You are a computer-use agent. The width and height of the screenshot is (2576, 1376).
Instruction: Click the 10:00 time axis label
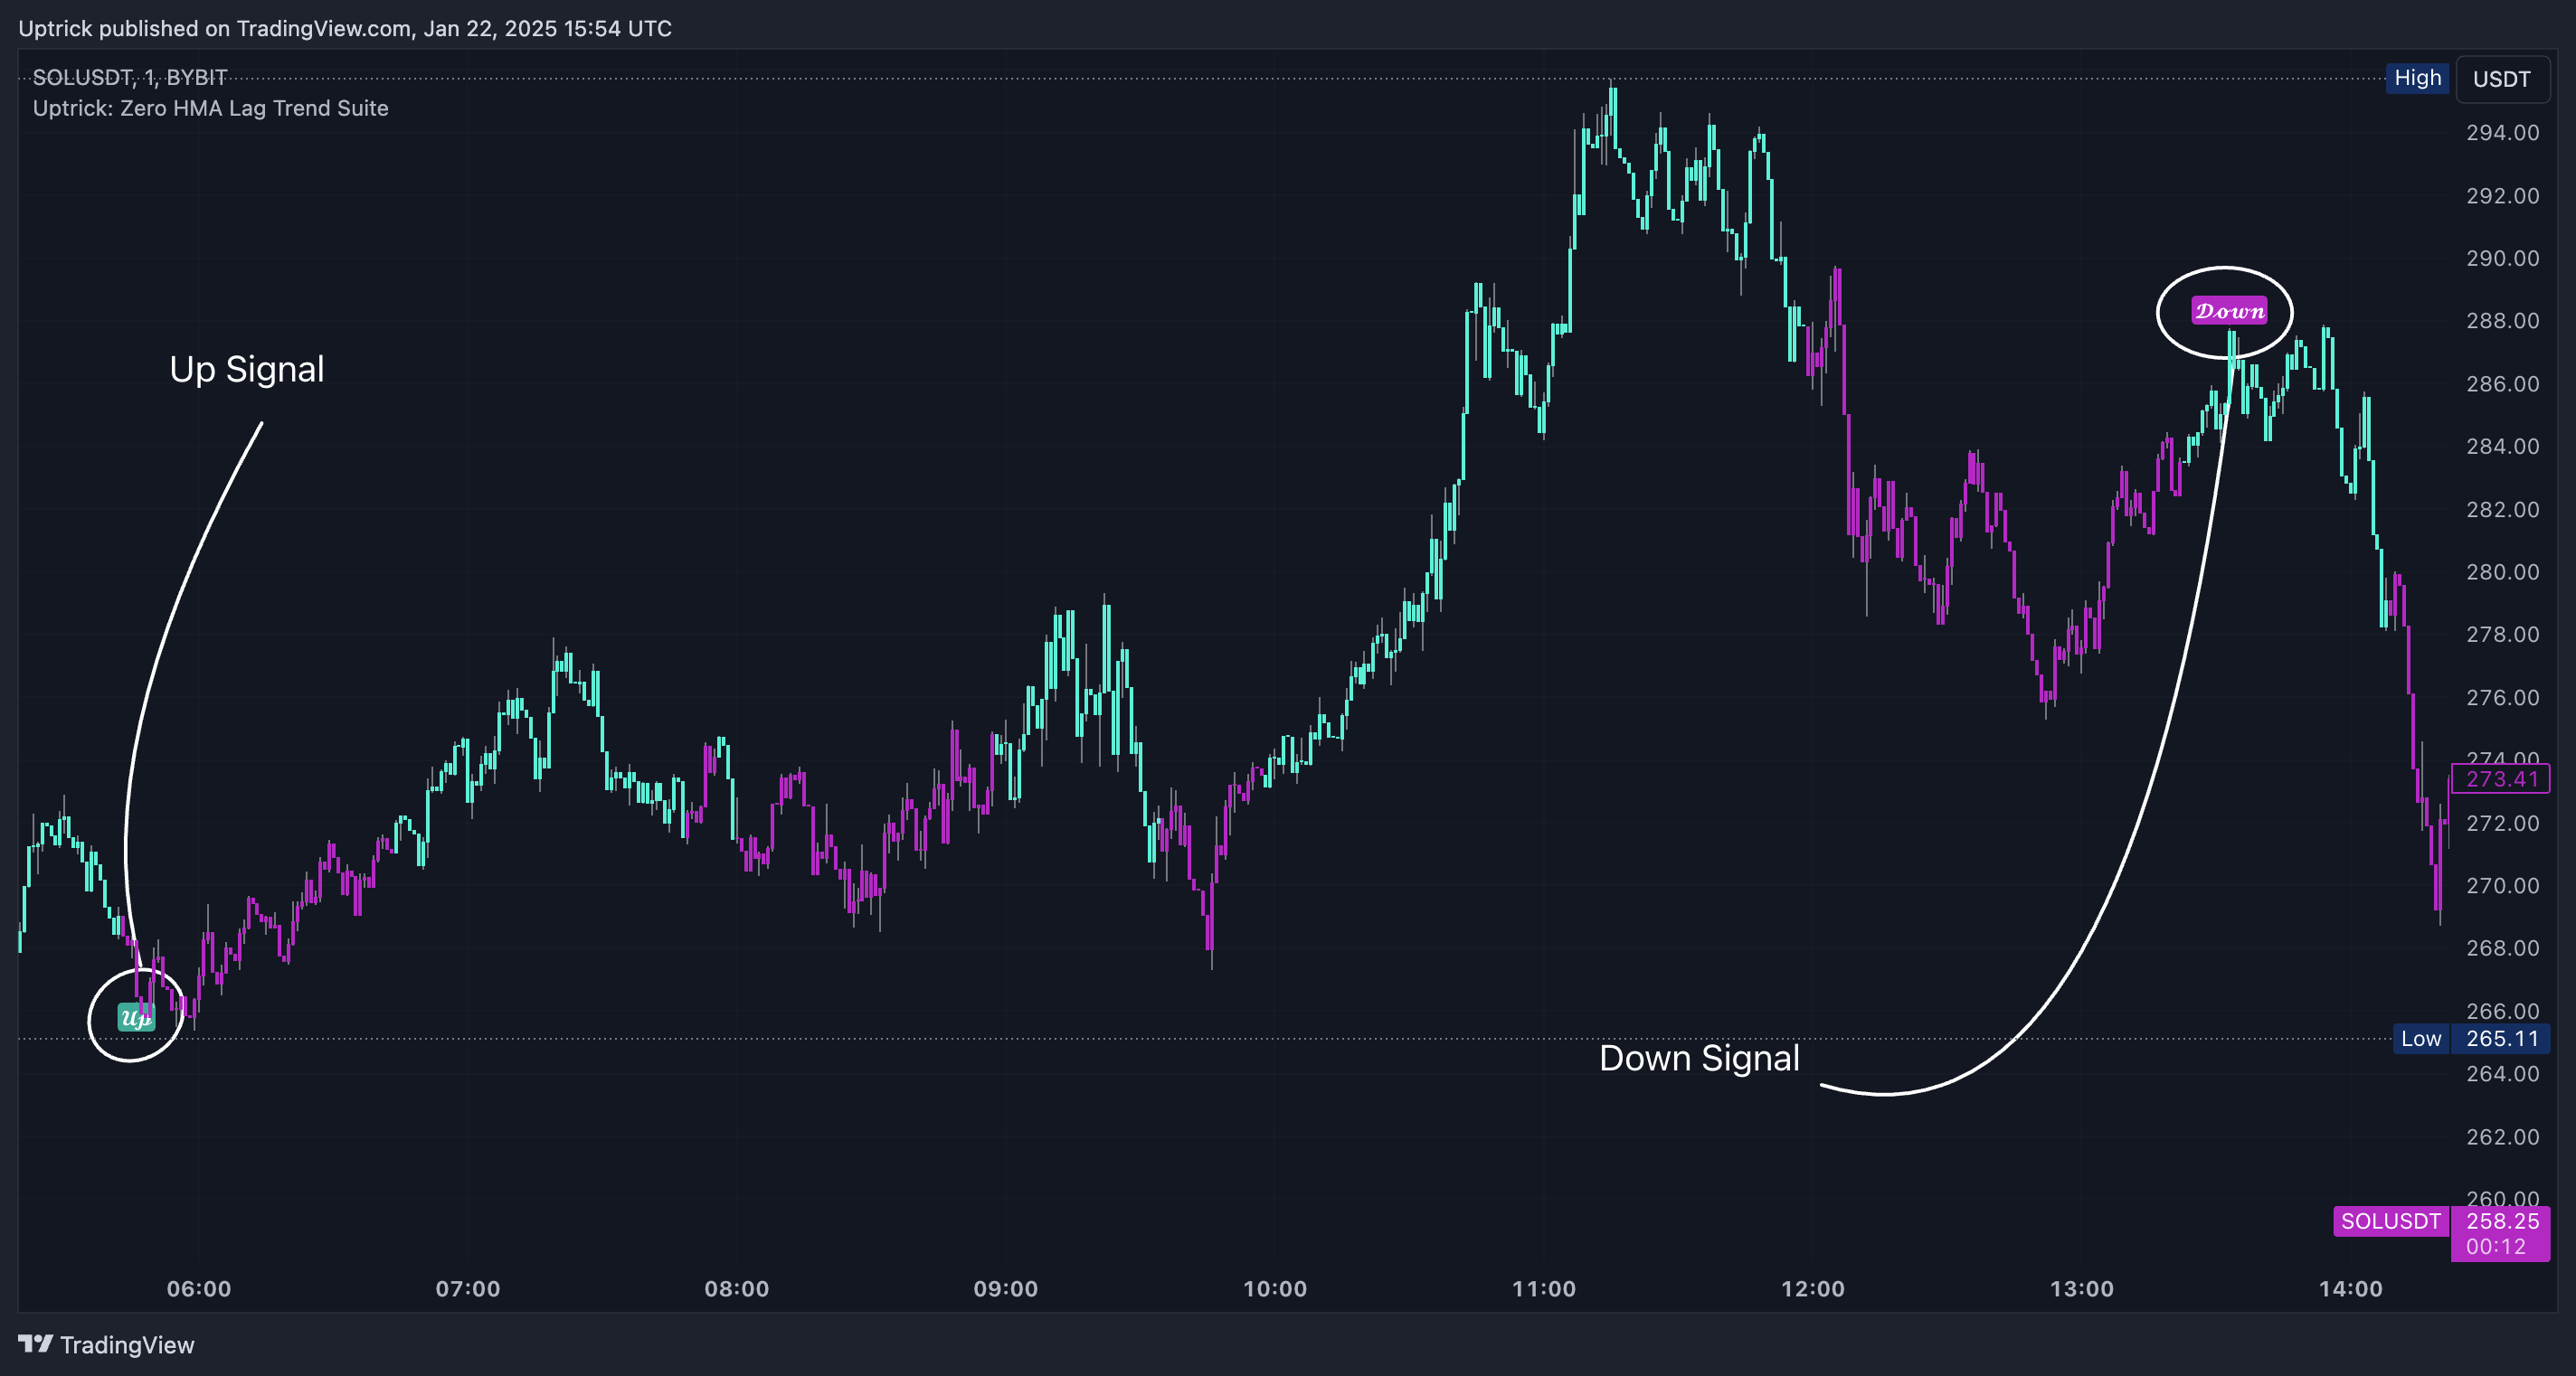[1275, 1288]
